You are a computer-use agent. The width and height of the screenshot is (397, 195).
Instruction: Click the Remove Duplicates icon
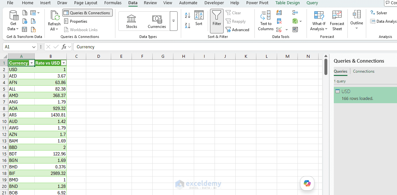[x=279, y=21]
